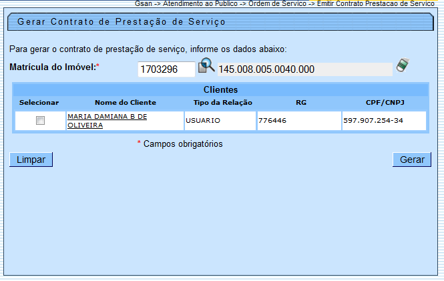Image resolution: width=444 pixels, height=281 pixels.
Task: Click the RG value 776446
Action: 272,121
